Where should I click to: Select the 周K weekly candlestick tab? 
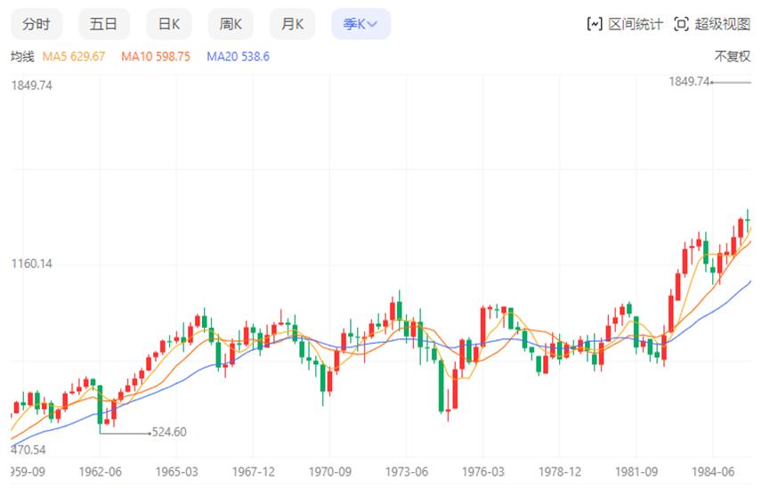click(231, 23)
